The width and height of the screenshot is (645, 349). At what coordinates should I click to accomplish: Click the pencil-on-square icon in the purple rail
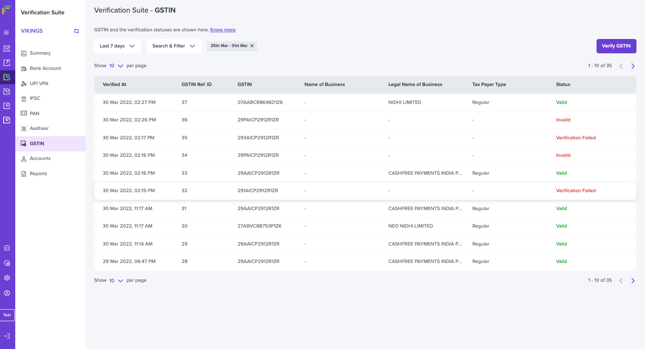7,48
